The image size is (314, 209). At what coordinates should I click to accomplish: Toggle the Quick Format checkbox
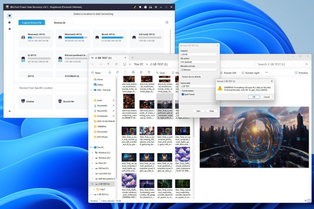click(x=183, y=94)
